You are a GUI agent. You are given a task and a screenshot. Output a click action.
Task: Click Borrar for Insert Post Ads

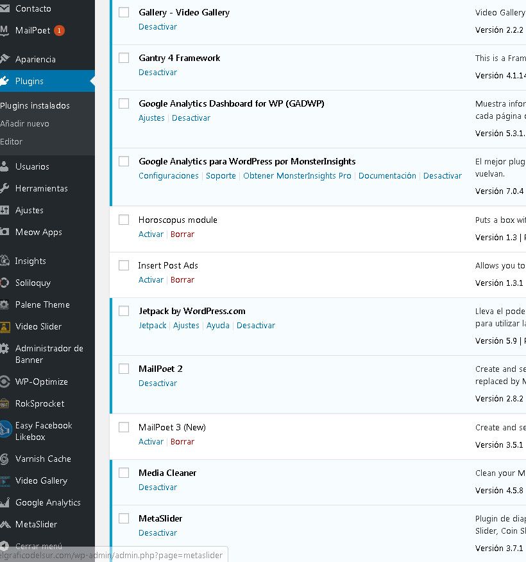point(182,279)
